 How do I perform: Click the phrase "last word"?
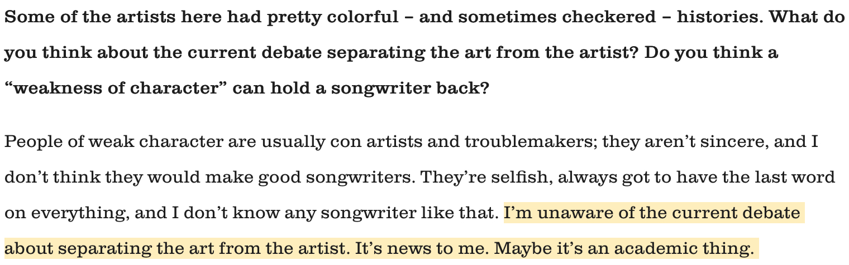(796, 178)
